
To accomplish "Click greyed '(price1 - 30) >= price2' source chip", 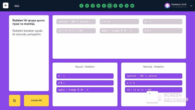I will point(76,22).
